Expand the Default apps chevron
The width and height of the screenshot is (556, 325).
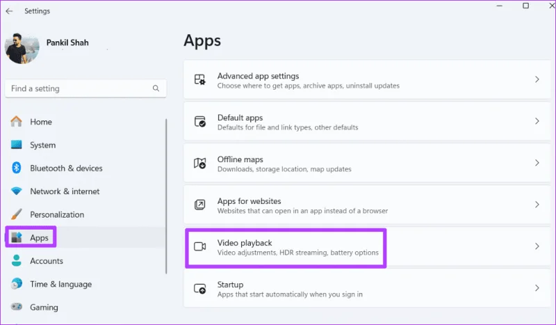(537, 121)
